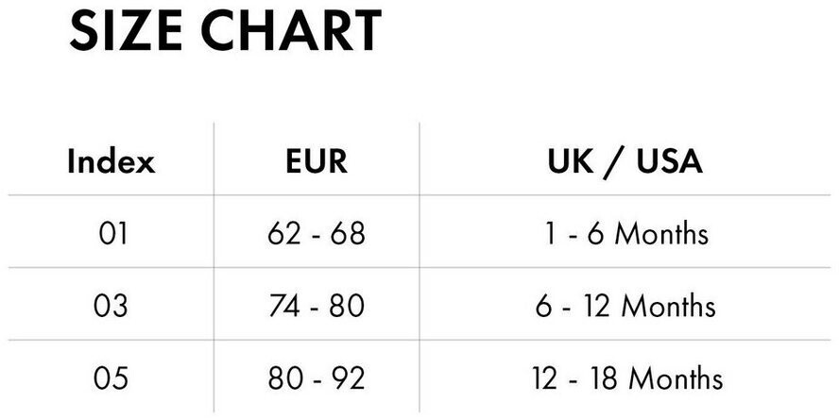839x418 pixels.
Task: Click the number 92 in the EUR column
Action: coord(347,378)
